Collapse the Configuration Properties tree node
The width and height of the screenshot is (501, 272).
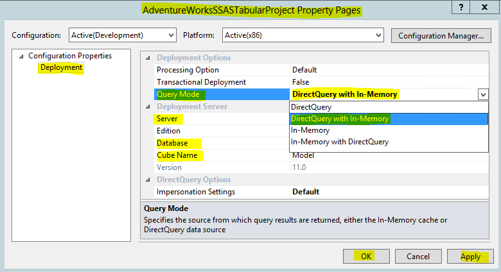click(21, 56)
